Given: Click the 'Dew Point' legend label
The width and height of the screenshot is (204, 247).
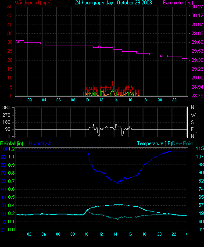Looking at the screenshot, I should 183,143.
